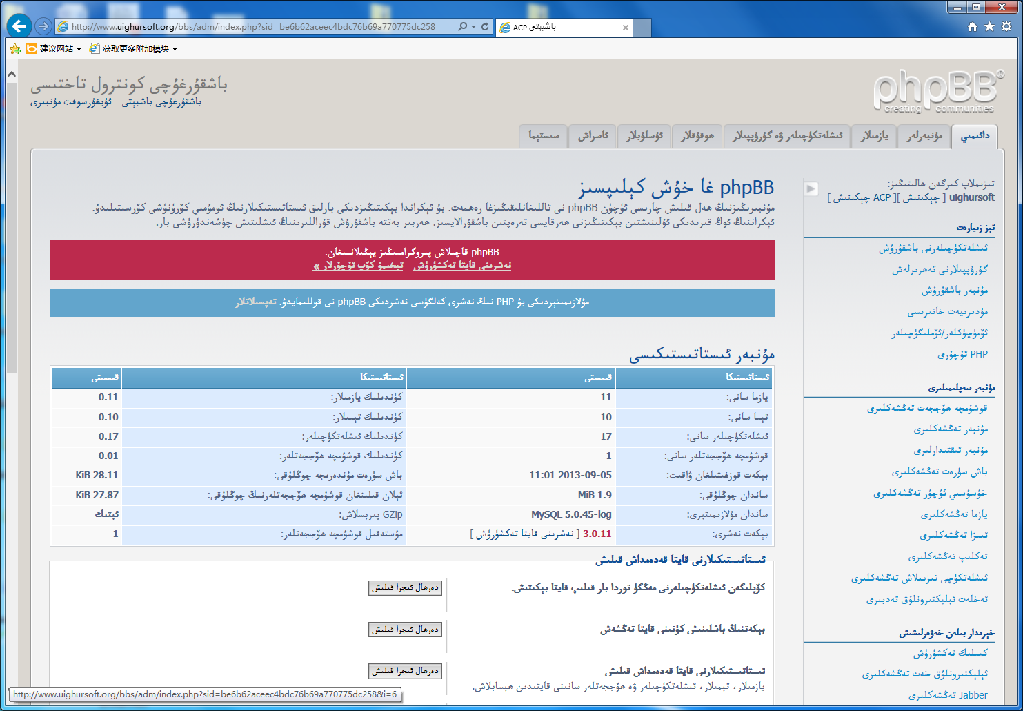Click the browser forward arrow button
This screenshot has height=711, width=1023.
click(43, 26)
